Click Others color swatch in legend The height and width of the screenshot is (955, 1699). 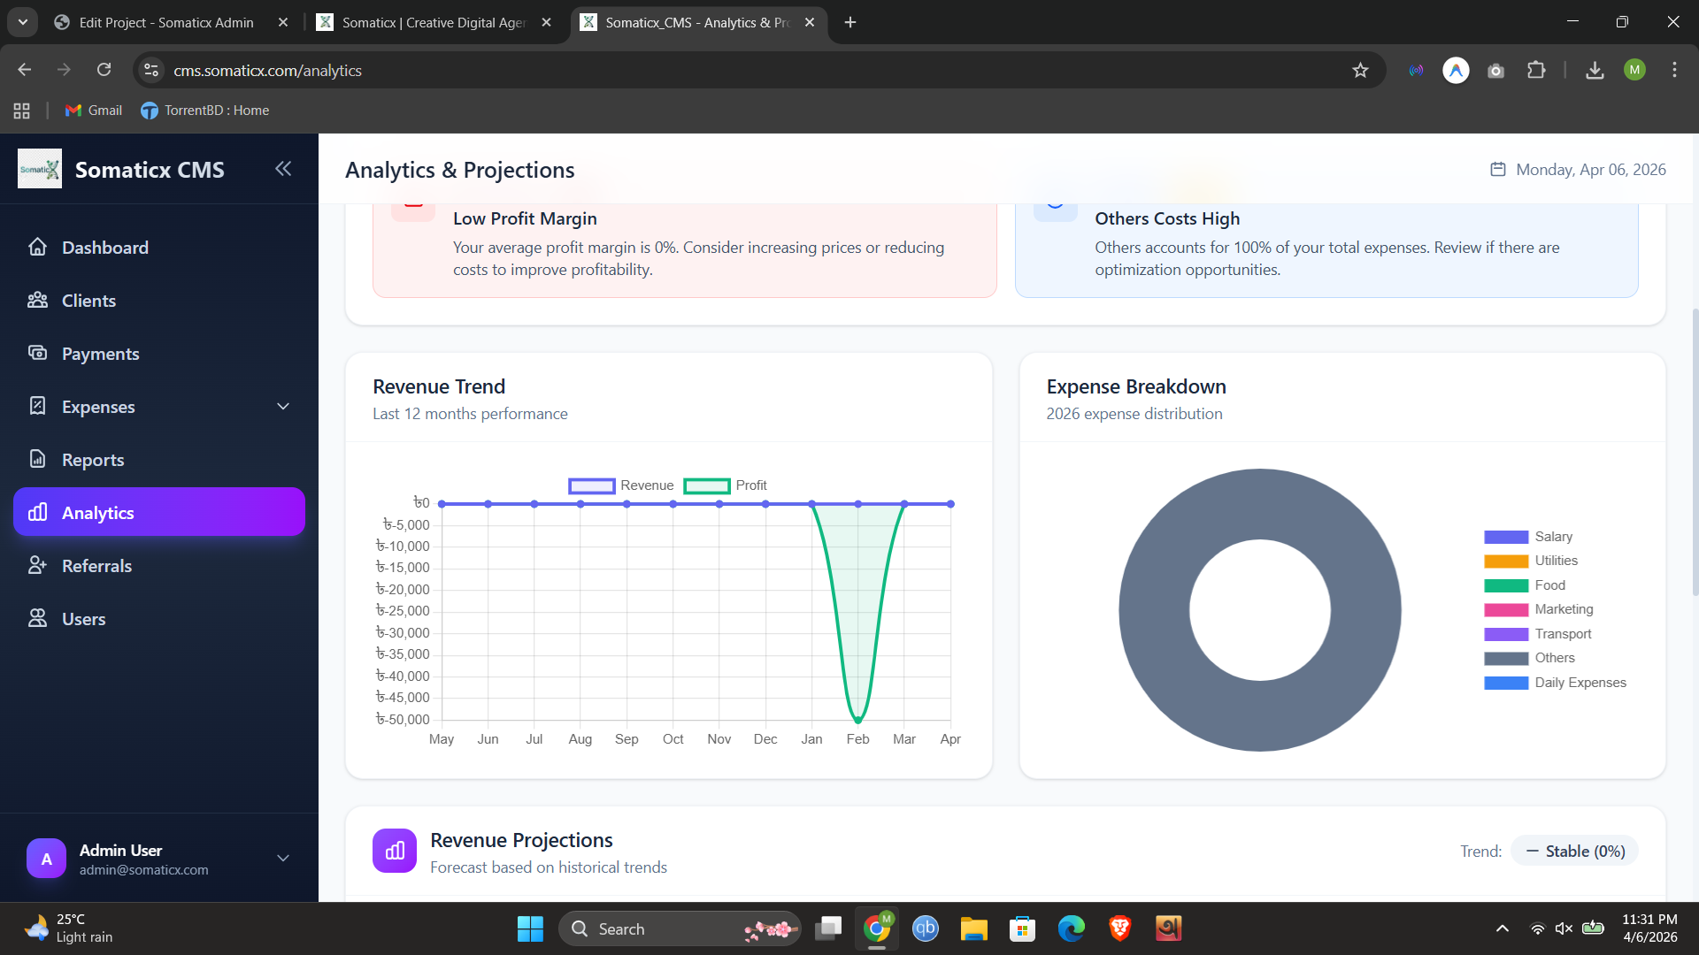[1506, 658]
